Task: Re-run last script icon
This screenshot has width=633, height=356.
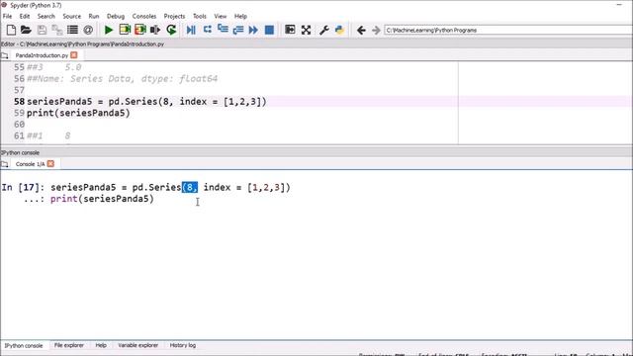Action: pyautogui.click(x=171, y=30)
